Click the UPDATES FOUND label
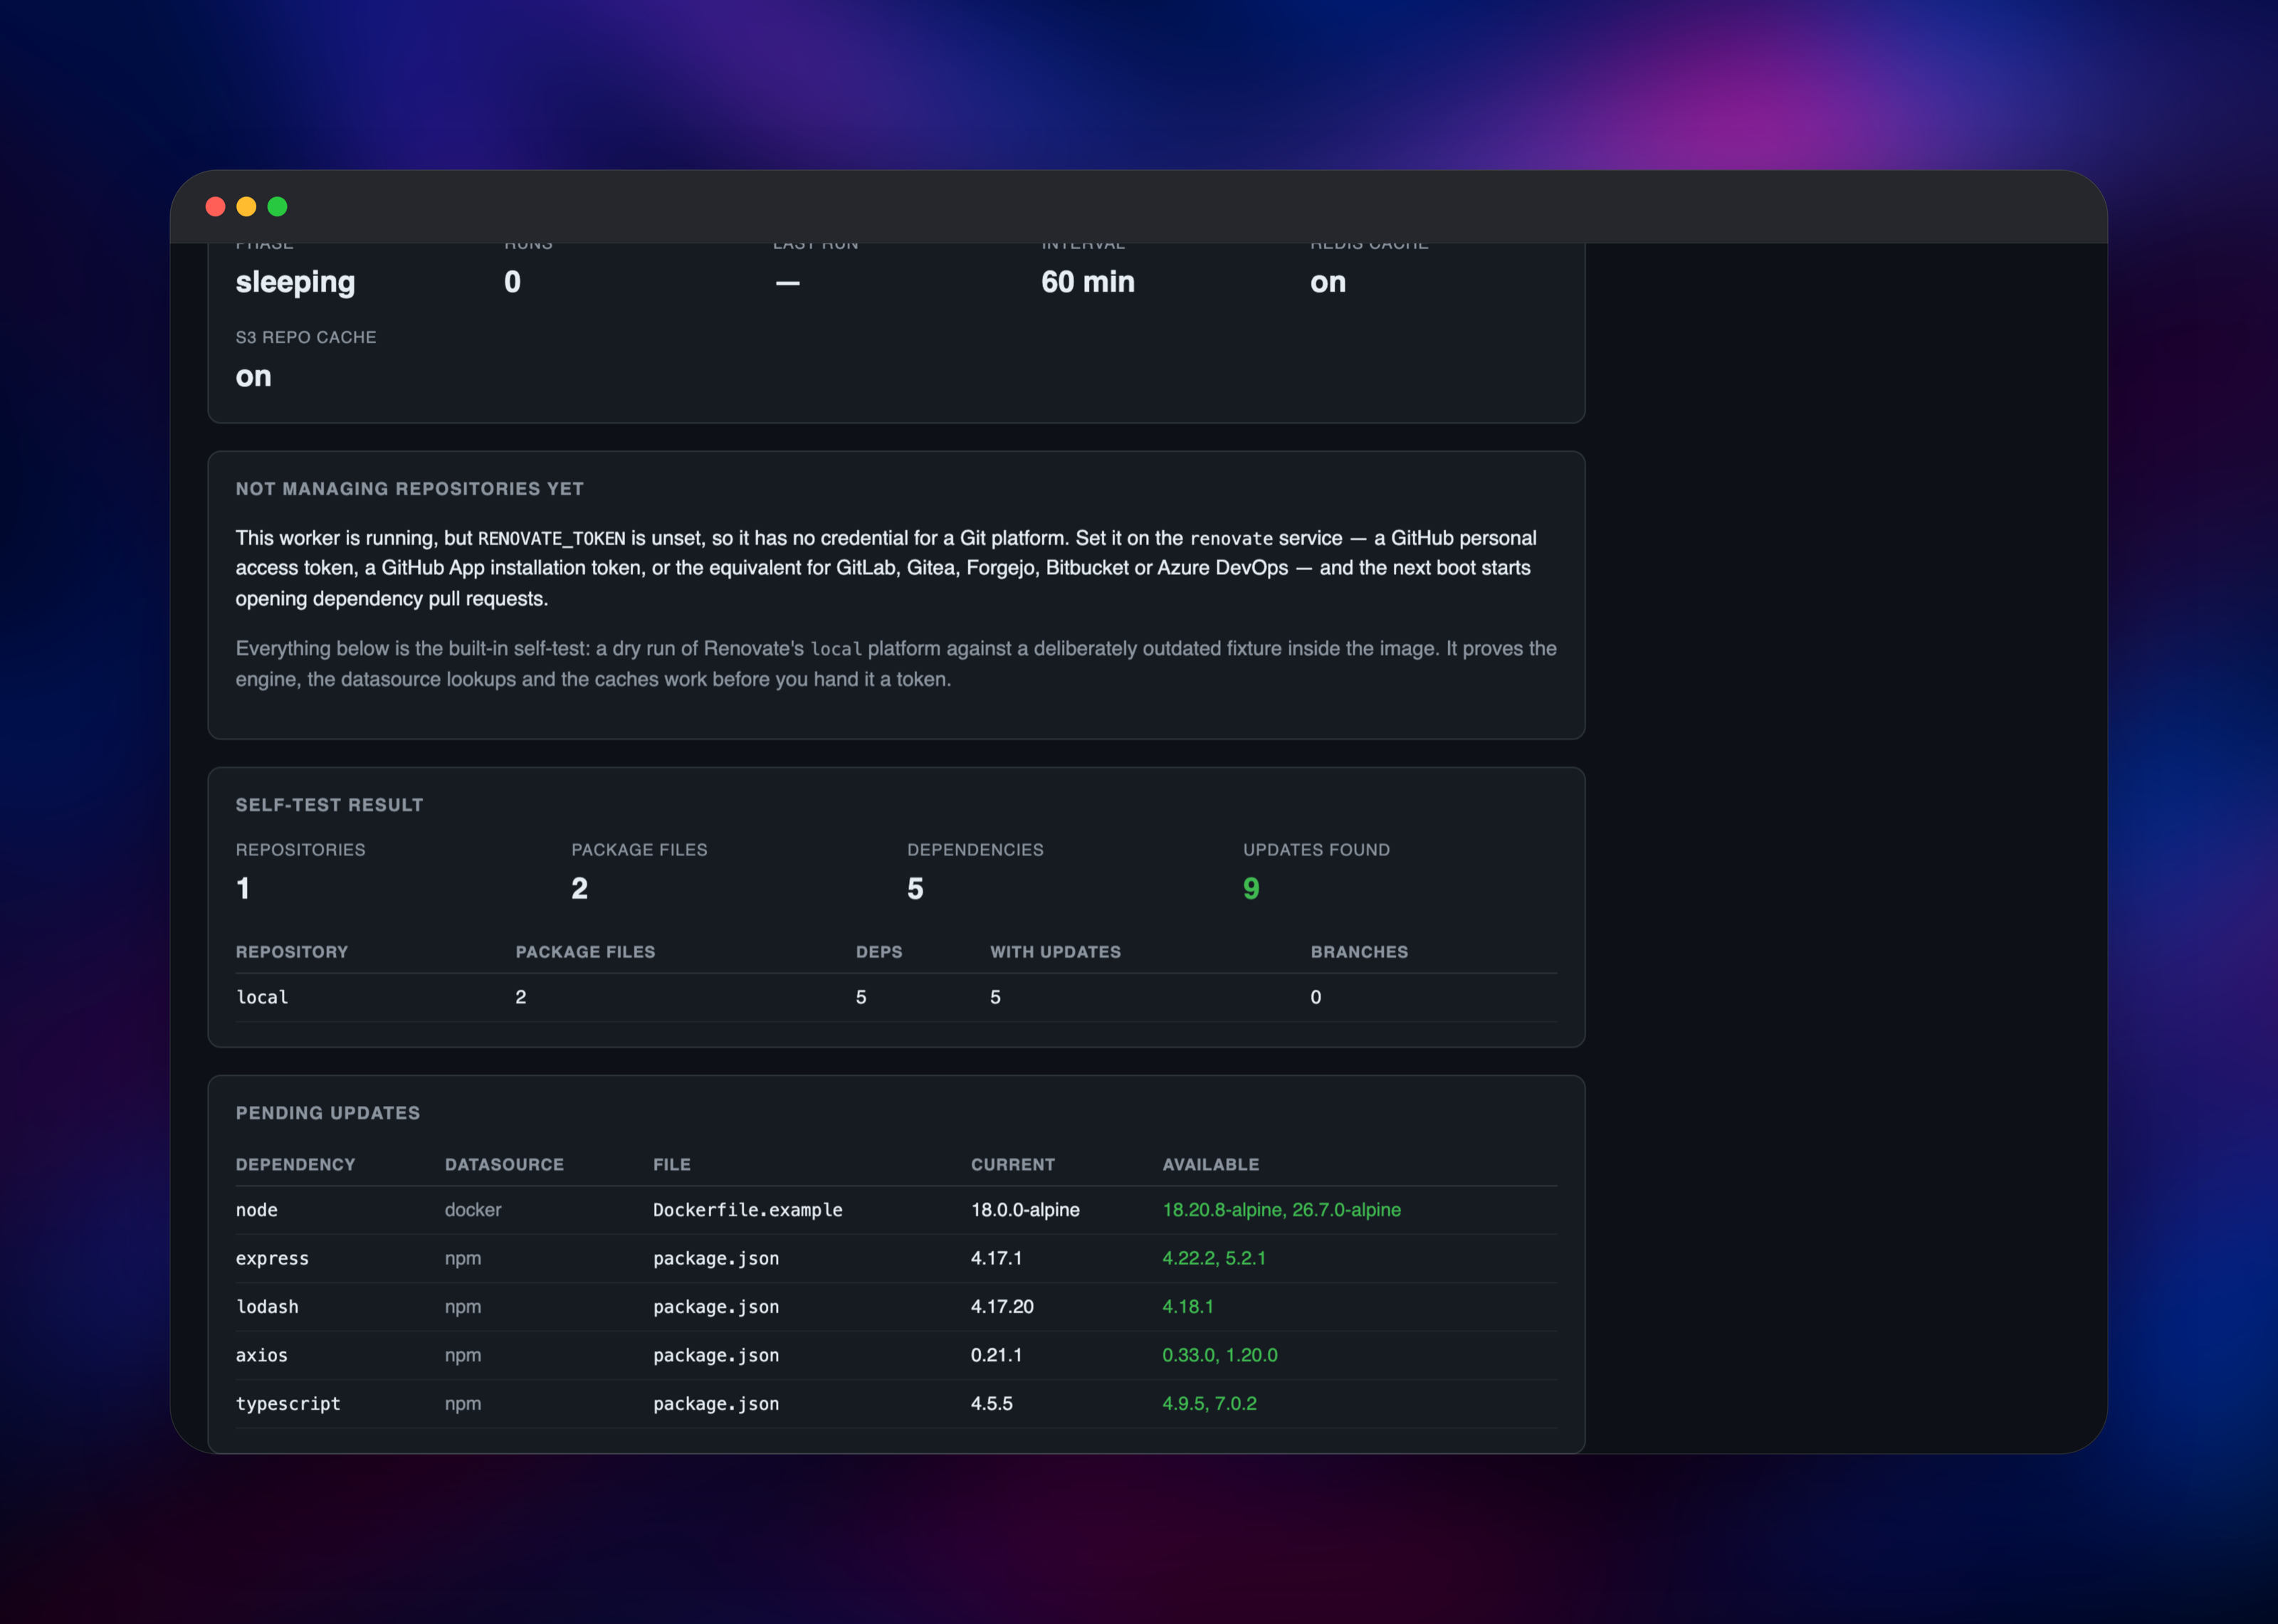Viewport: 2278px width, 1624px height. pos(1316,850)
